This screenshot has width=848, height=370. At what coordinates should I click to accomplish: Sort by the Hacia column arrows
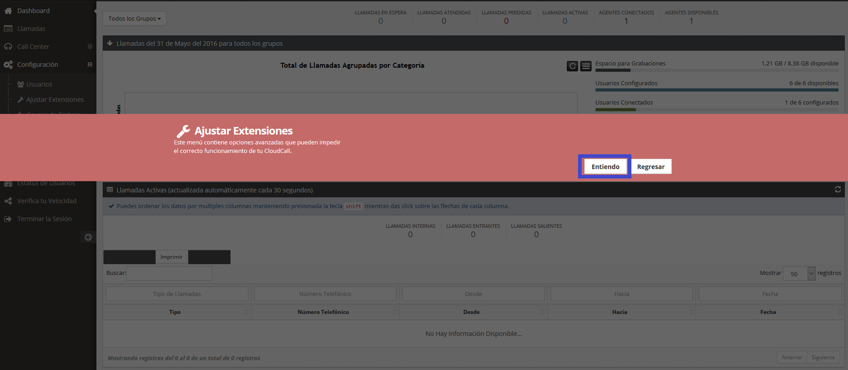pyautogui.click(x=691, y=312)
